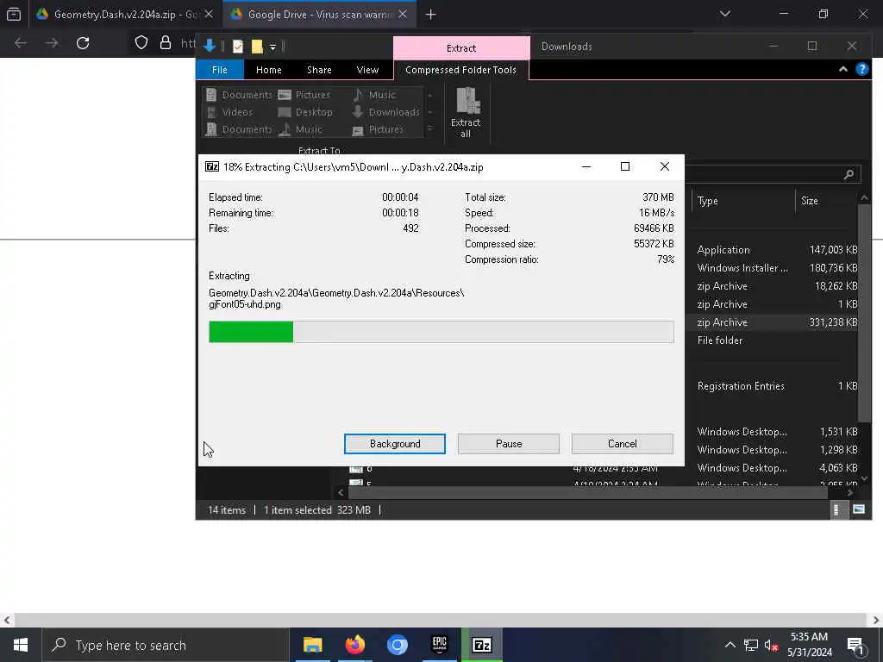Open Firefox View icon
Screen dimensions: 883x662
(14, 14)
